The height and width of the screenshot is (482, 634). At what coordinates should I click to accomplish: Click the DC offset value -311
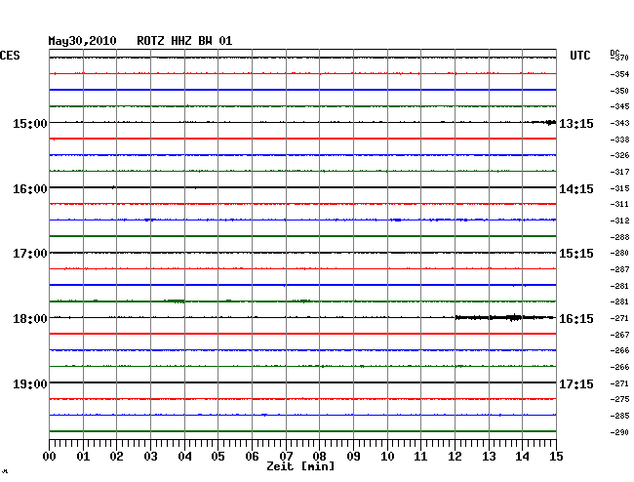tap(619, 204)
